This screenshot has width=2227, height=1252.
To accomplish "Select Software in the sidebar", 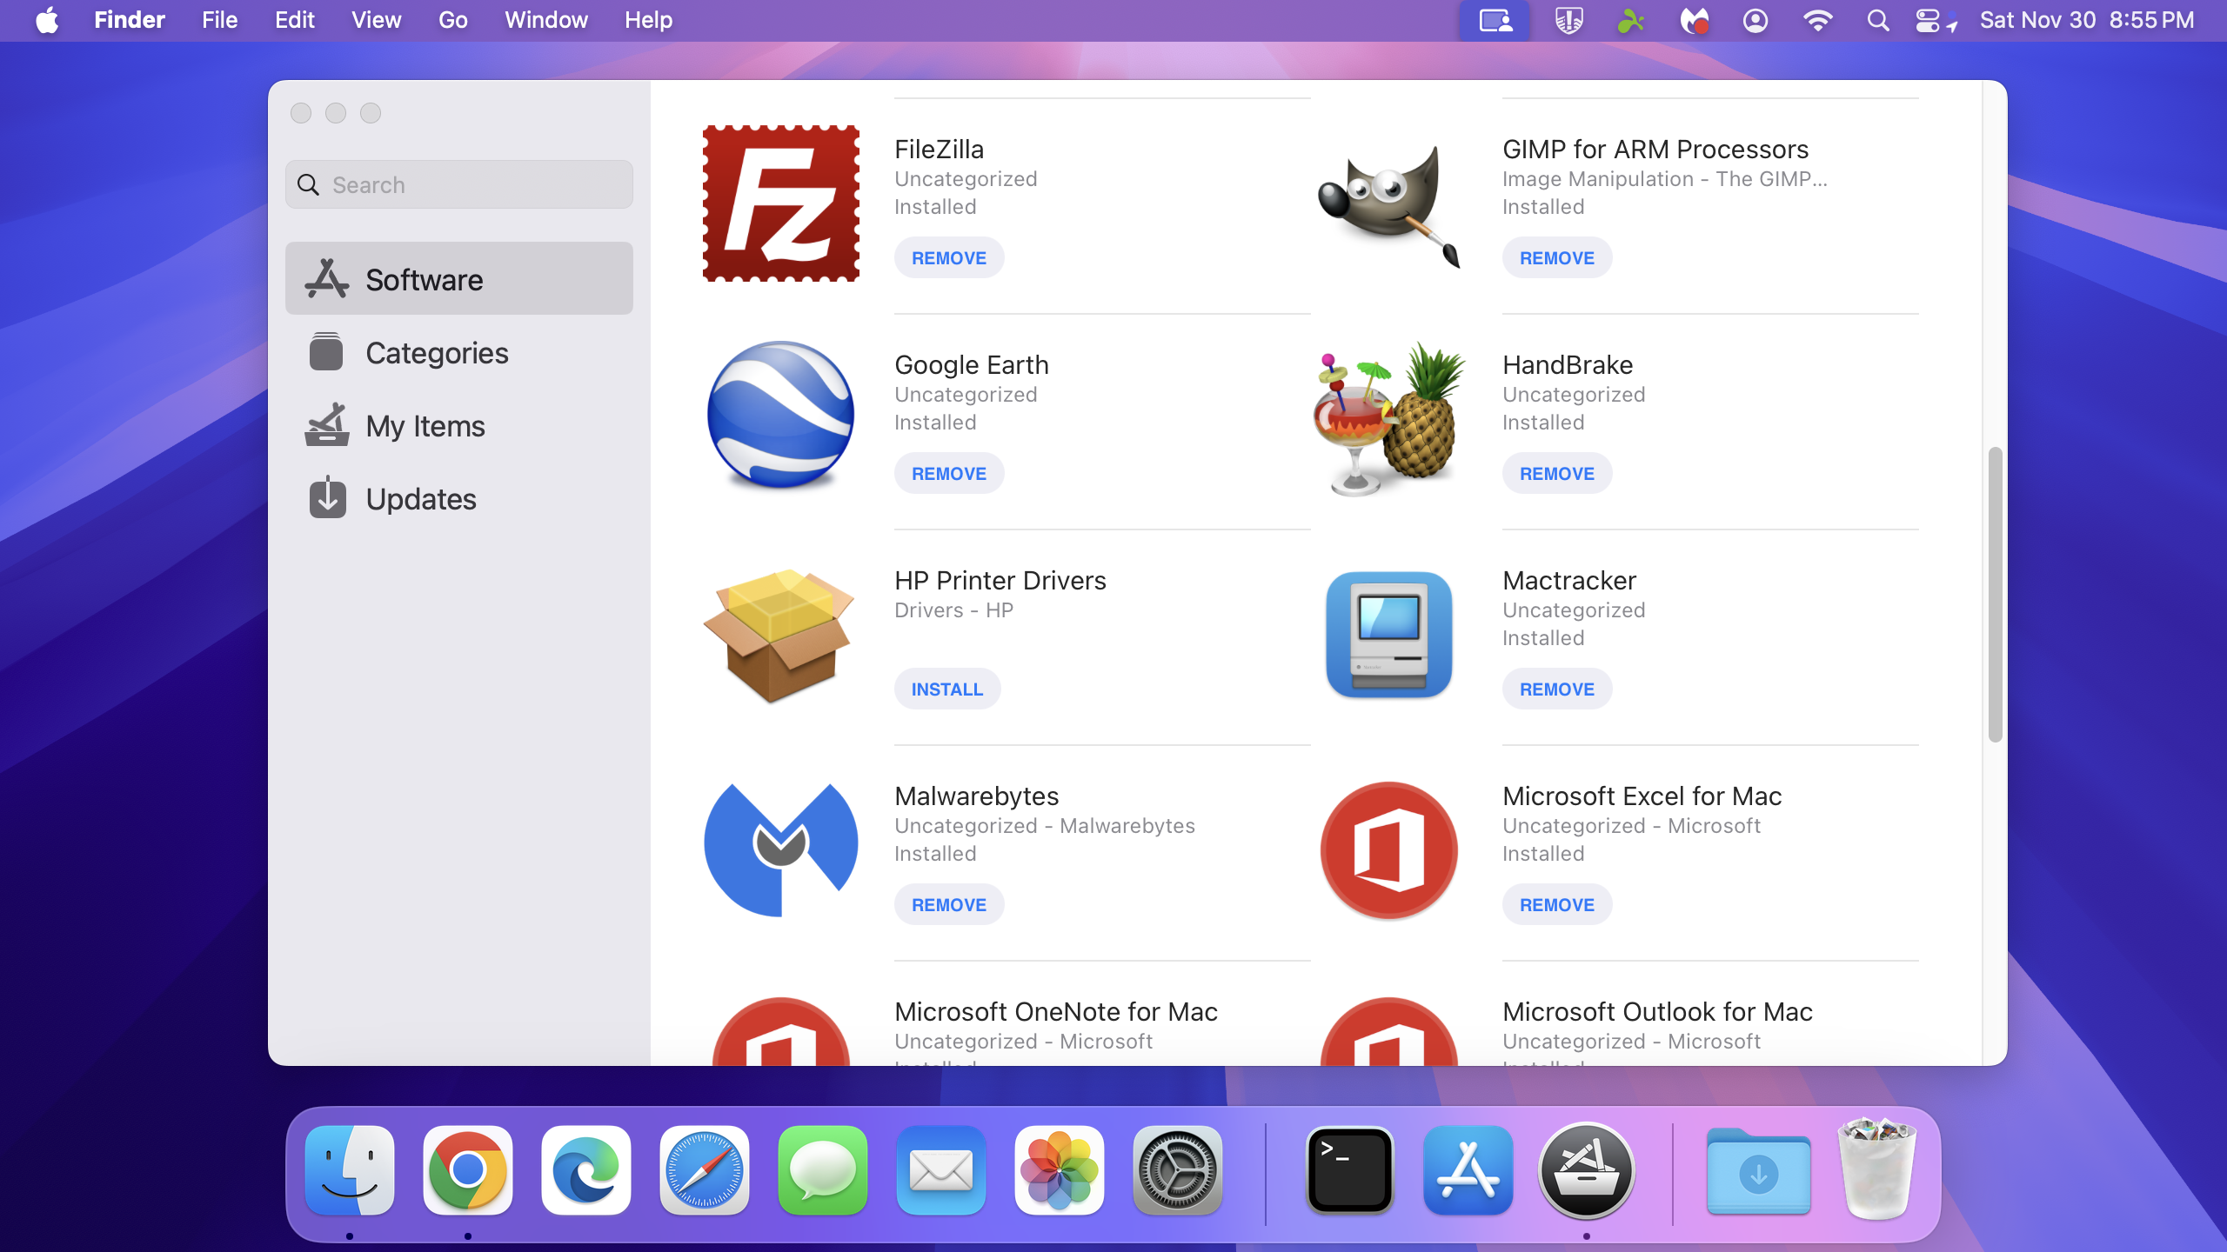I will [x=459, y=279].
